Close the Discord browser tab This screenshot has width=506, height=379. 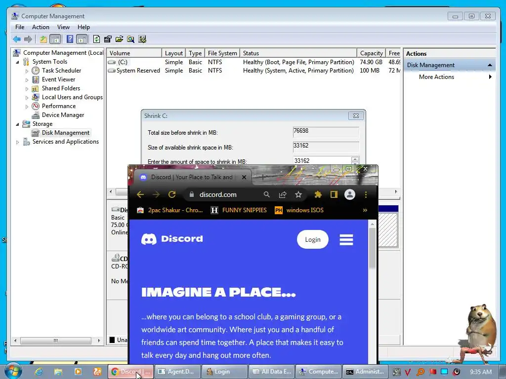[244, 177]
